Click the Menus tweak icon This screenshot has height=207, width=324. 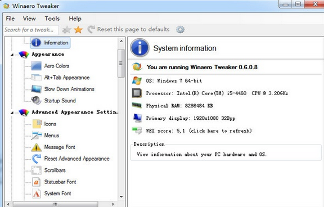[37, 136]
